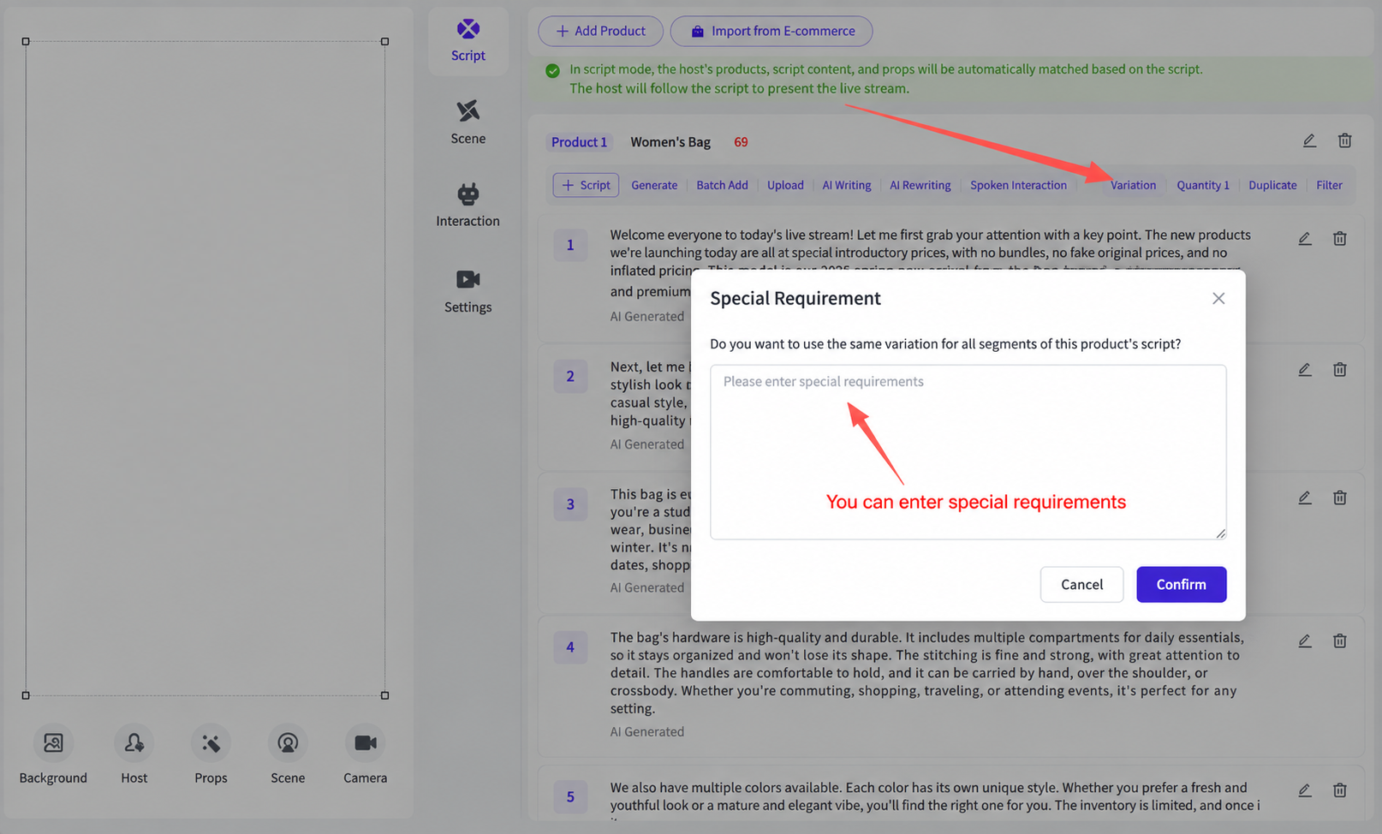
Task: Confirm the special requirement
Action: point(1181,584)
